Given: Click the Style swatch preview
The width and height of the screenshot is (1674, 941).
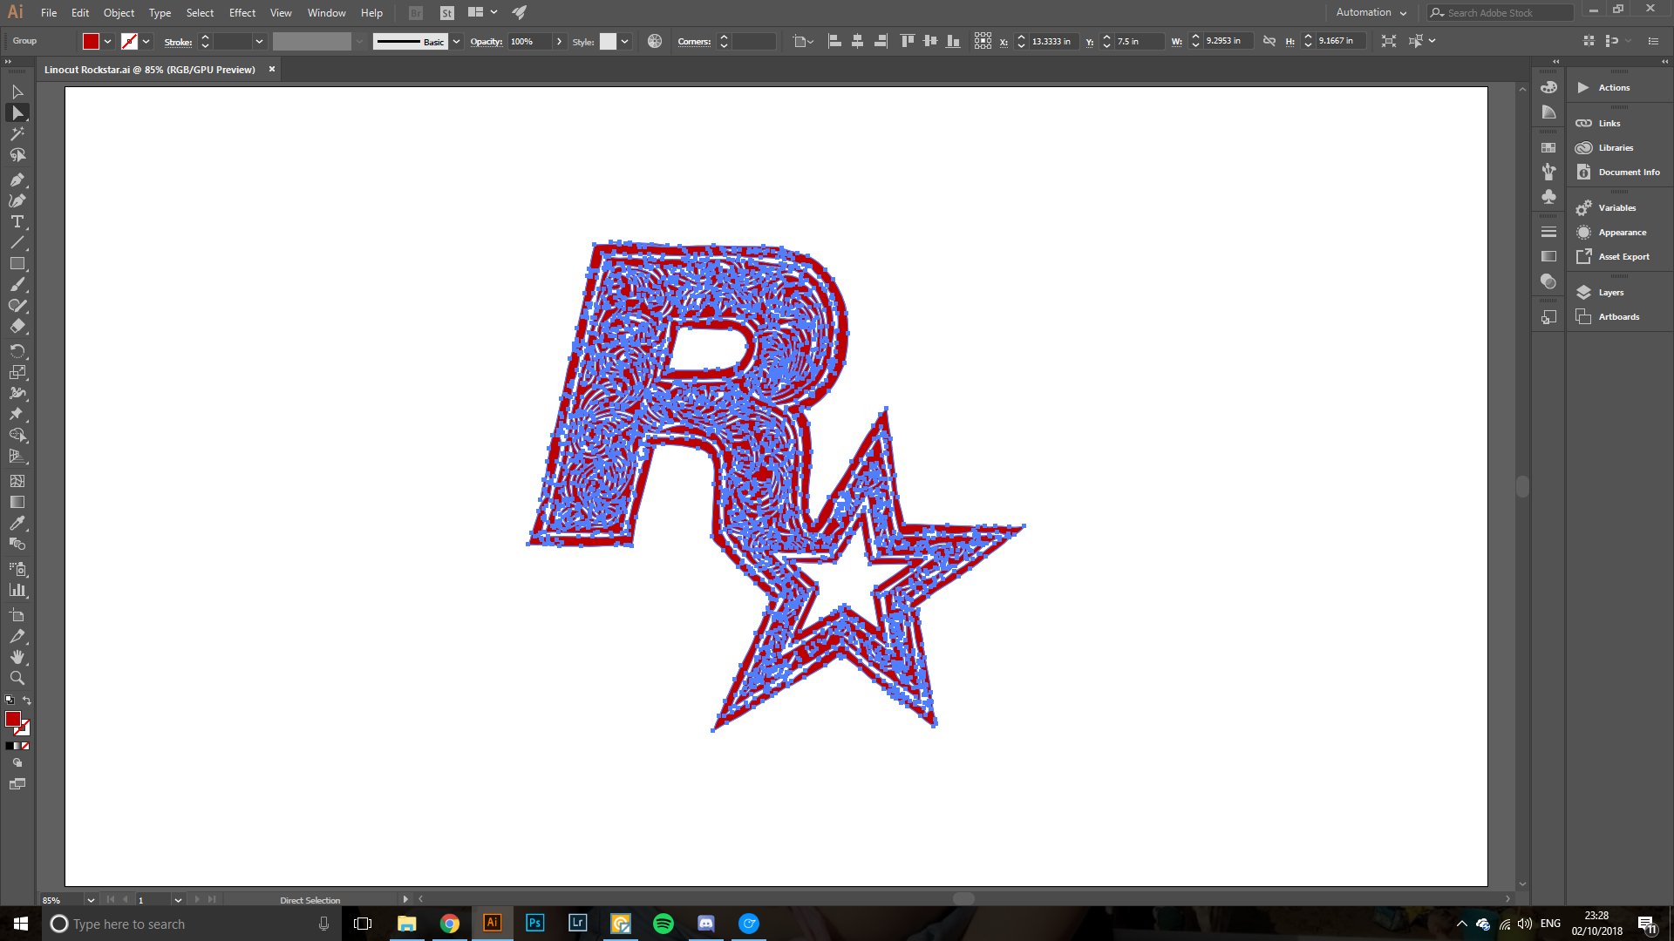Looking at the screenshot, I should click(x=608, y=41).
